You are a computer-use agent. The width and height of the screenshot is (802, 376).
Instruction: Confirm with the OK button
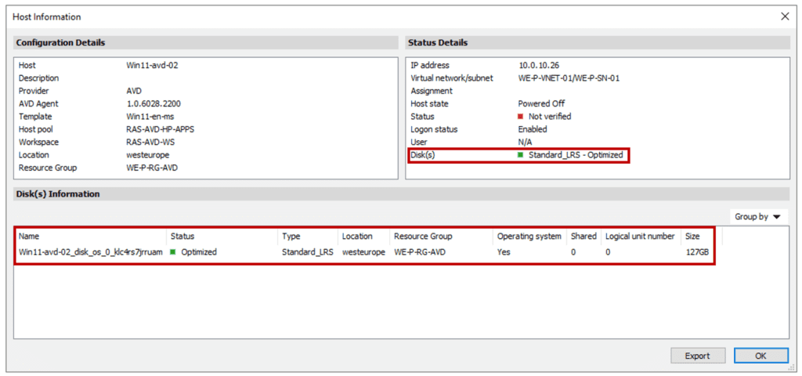[760, 356]
